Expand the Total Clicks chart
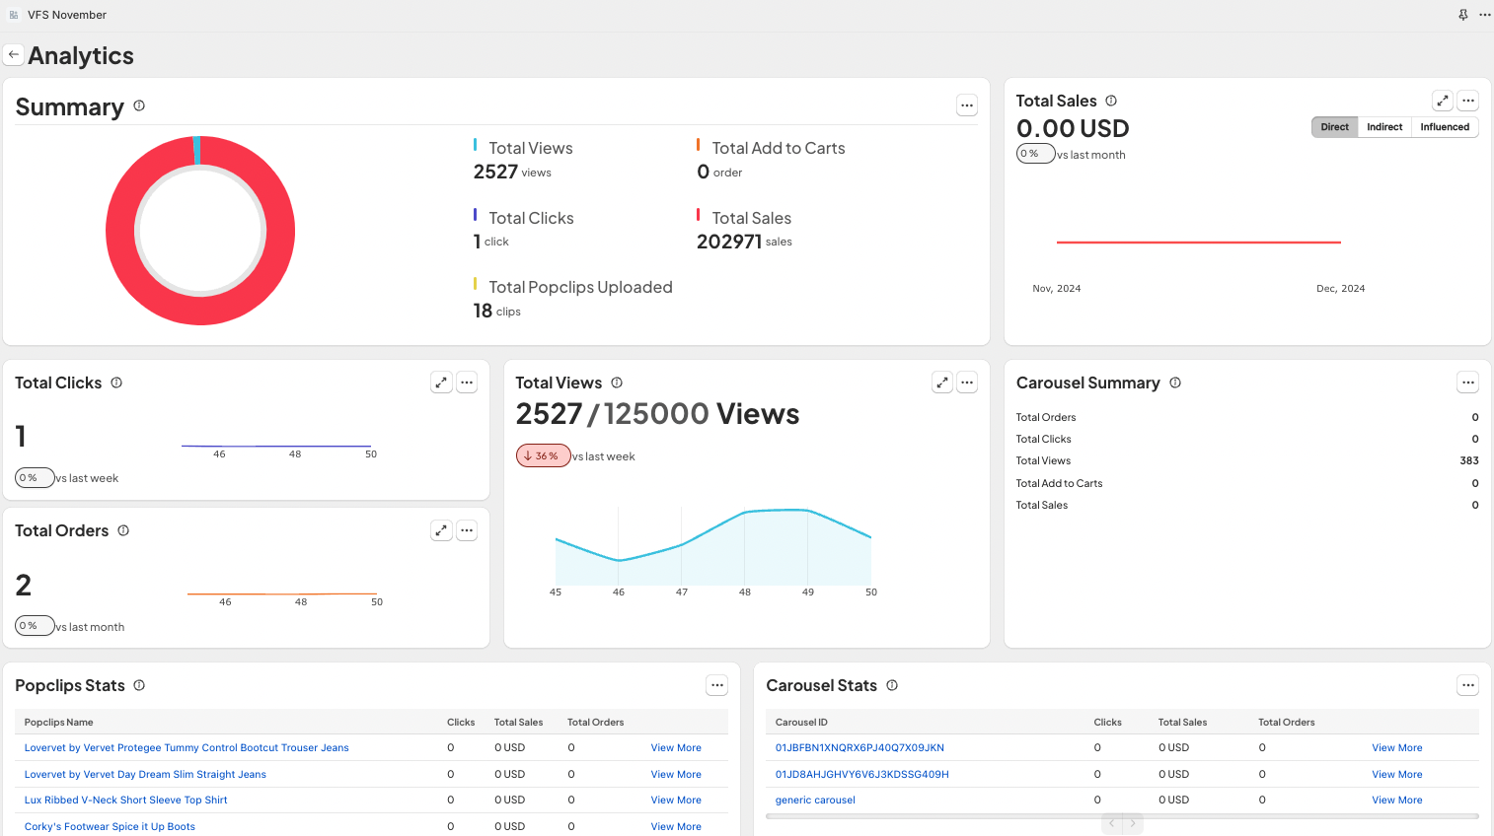Viewport: 1494px width, 836px height. coord(441,383)
